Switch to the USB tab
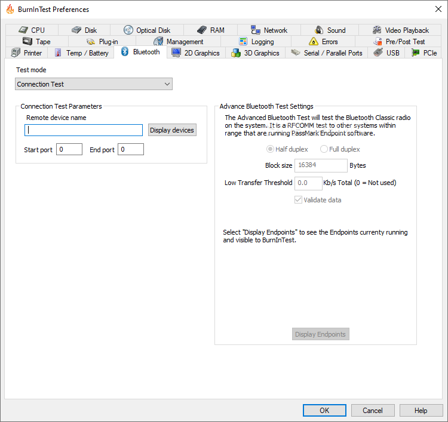The image size is (448, 422). point(386,53)
